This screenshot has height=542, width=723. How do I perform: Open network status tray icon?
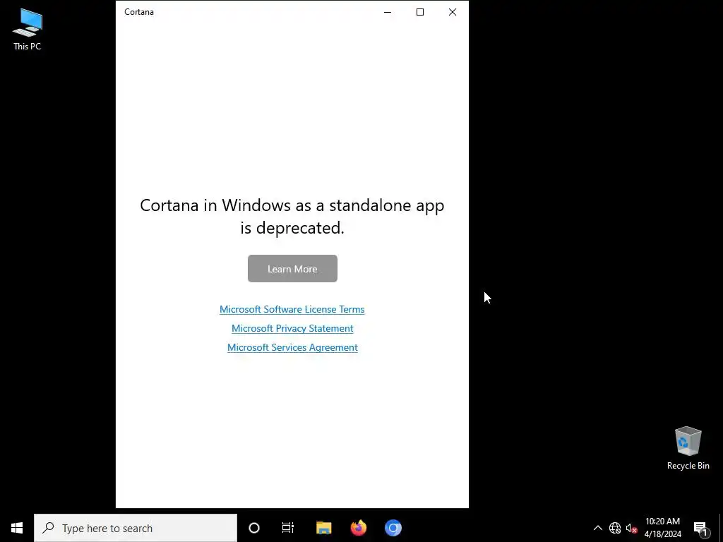[x=615, y=528]
